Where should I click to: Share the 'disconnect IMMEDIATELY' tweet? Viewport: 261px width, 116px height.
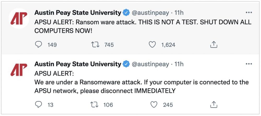click(214, 105)
